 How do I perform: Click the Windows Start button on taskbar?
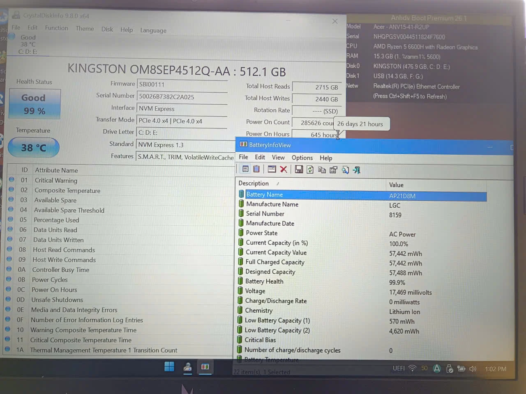pos(169,367)
